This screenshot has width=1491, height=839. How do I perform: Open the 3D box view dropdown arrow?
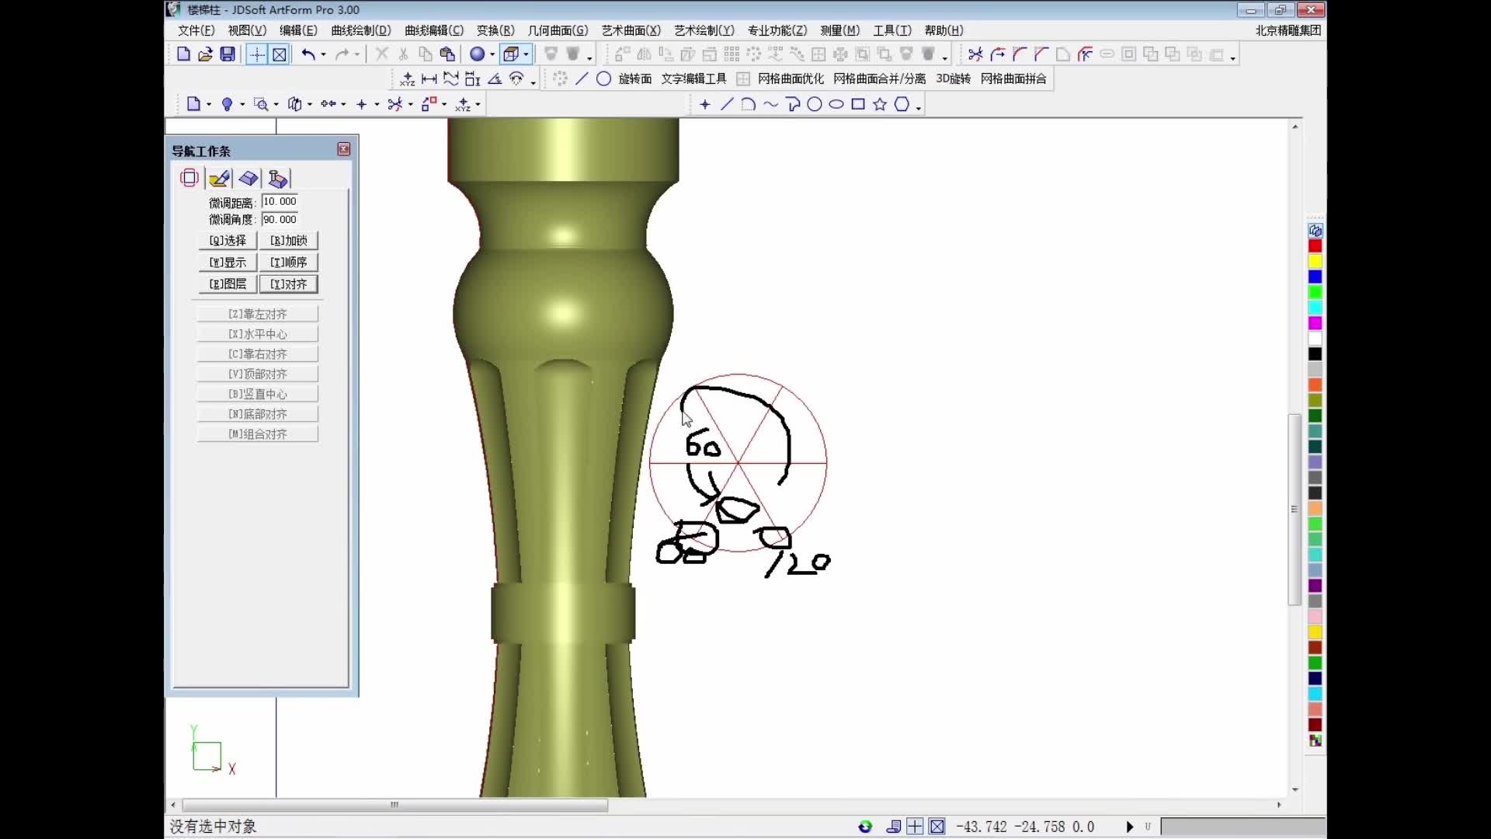[527, 54]
